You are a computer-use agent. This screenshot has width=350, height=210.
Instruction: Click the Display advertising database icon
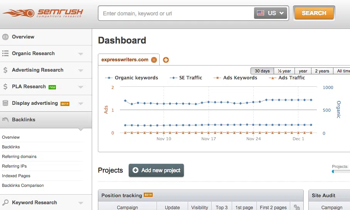point(5,103)
